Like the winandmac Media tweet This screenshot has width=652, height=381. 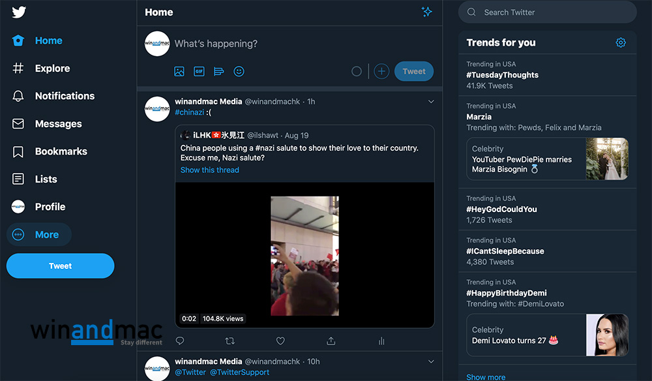point(280,341)
